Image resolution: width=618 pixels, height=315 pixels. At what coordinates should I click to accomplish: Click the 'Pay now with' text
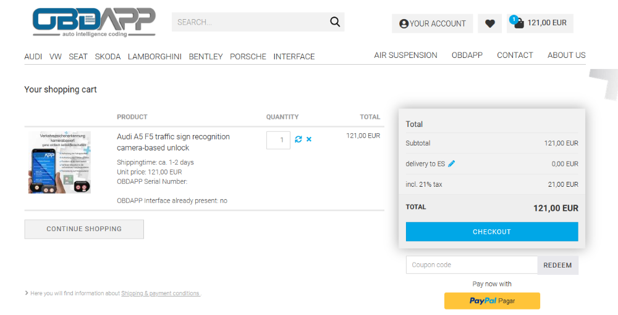[x=492, y=284]
